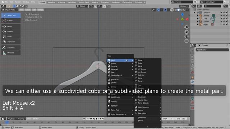Select the Annotate tool
Screen dimensions: 230x129
11,48
